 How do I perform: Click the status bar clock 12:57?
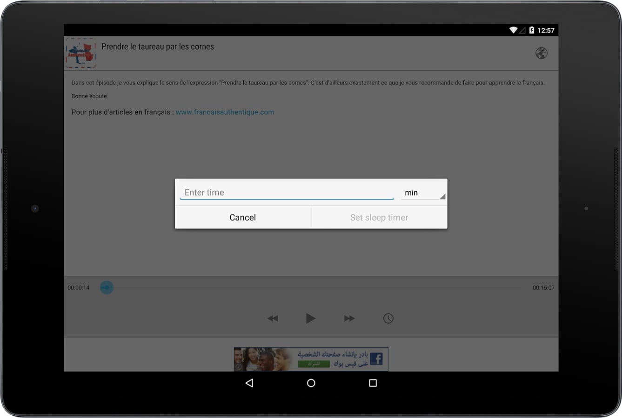[546, 30]
